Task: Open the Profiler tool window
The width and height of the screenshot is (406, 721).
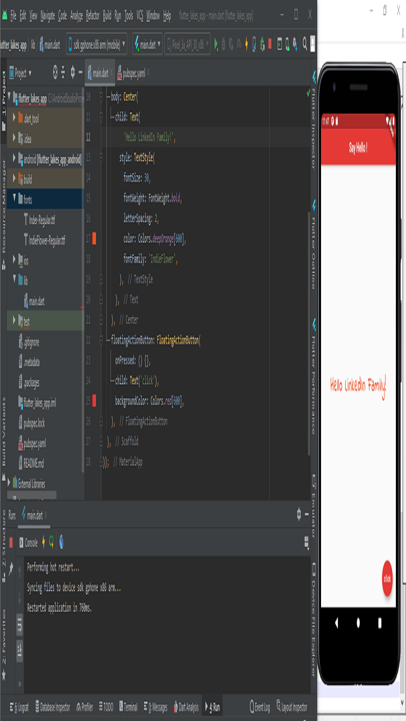Action: click(x=85, y=707)
